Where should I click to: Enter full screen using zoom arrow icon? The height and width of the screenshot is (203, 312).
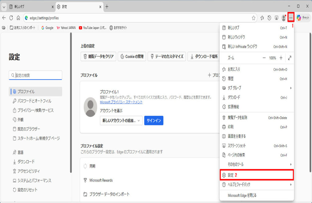(289, 58)
